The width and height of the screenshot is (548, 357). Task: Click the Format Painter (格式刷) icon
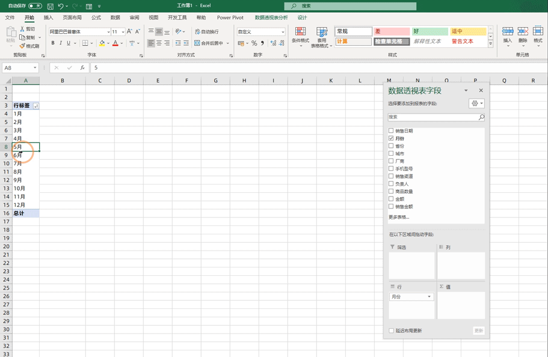pos(22,46)
